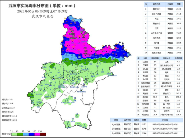Viewport: 185px width, 138px height.
Task: Click the 时间段 column header
Action: 165,120
